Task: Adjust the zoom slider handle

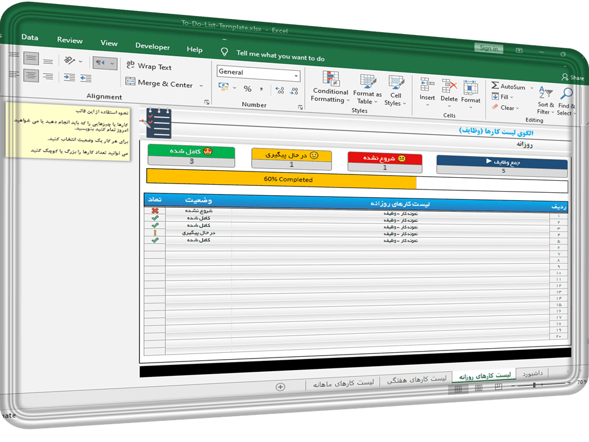Action: 534,384
